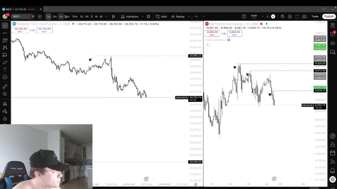Toggle lock all drawings
This screenshot has width=337, height=189.
[x=5, y=118]
